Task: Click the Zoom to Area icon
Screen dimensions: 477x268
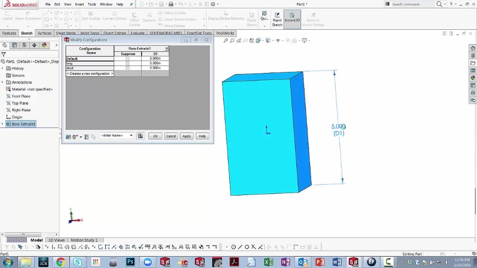Action: click(x=232, y=40)
